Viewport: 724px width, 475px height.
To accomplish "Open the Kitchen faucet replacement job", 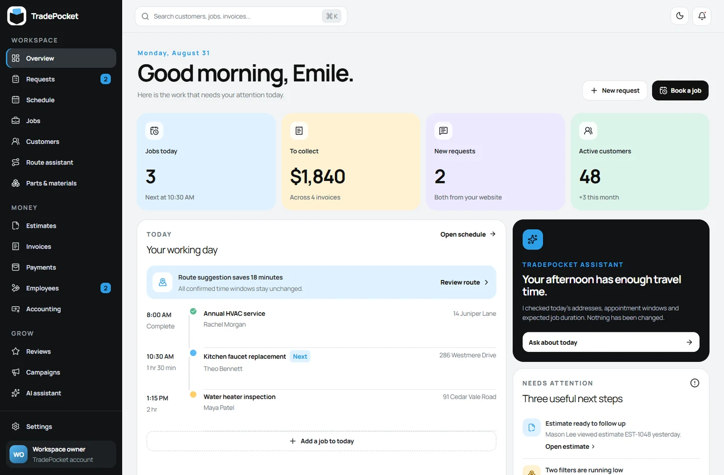I will pyautogui.click(x=245, y=356).
